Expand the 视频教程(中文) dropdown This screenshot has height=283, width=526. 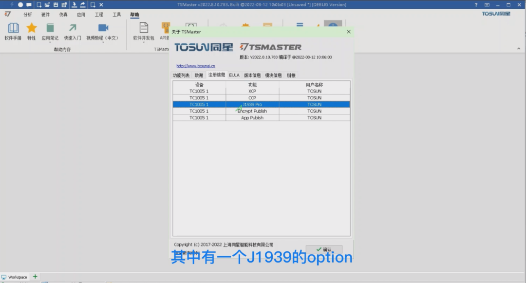point(103,42)
